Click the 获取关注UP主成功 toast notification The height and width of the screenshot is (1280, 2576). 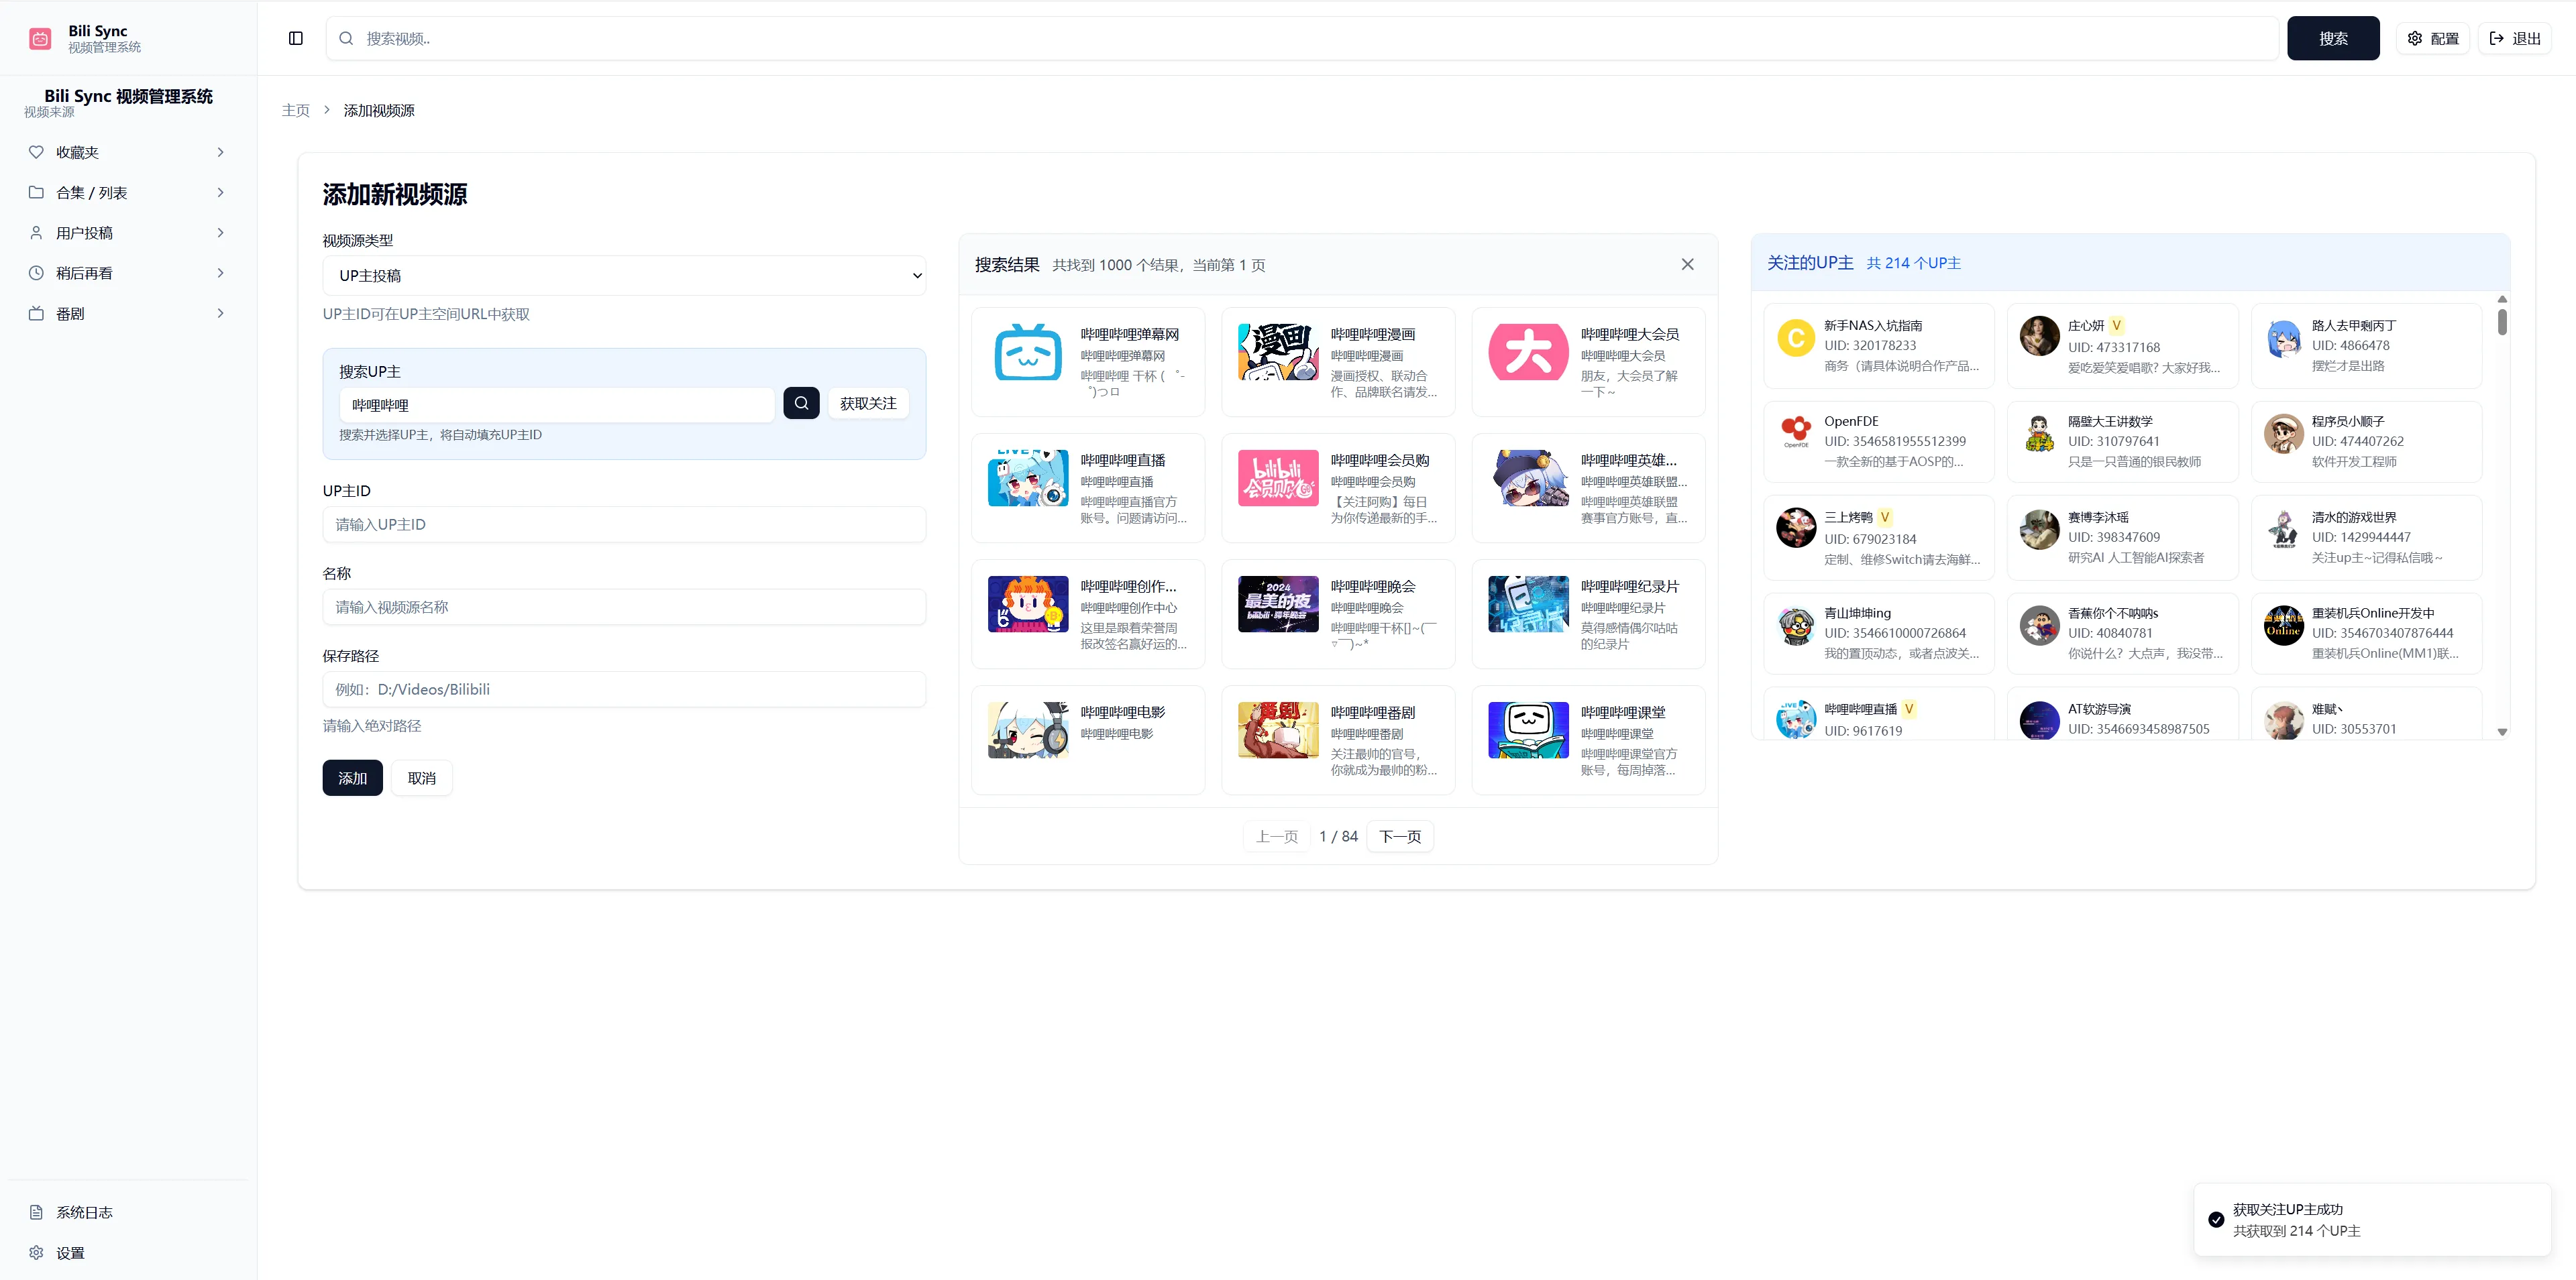point(2373,1220)
